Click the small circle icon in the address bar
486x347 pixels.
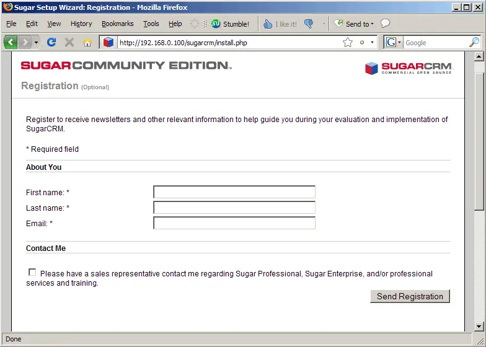362,42
